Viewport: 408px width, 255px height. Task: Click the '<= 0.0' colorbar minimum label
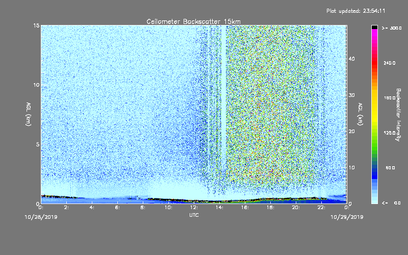[392, 203]
